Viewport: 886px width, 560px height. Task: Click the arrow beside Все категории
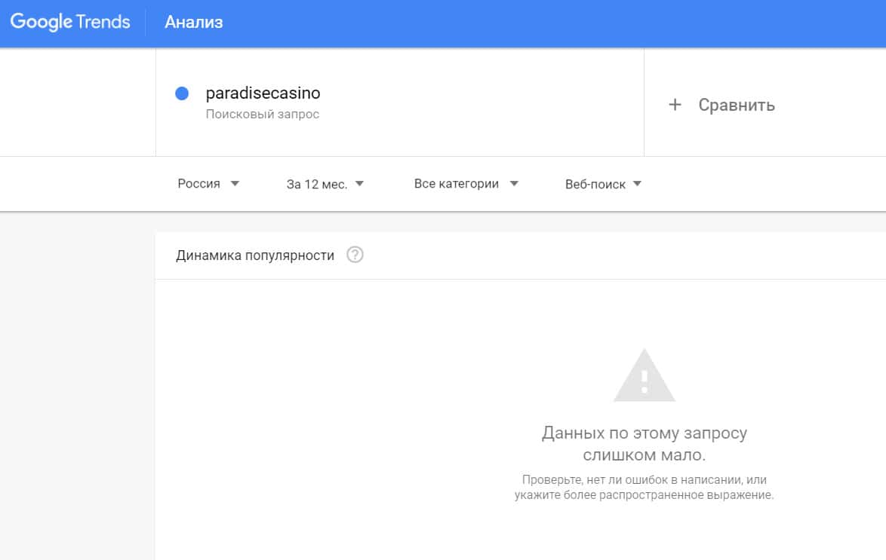[514, 183]
